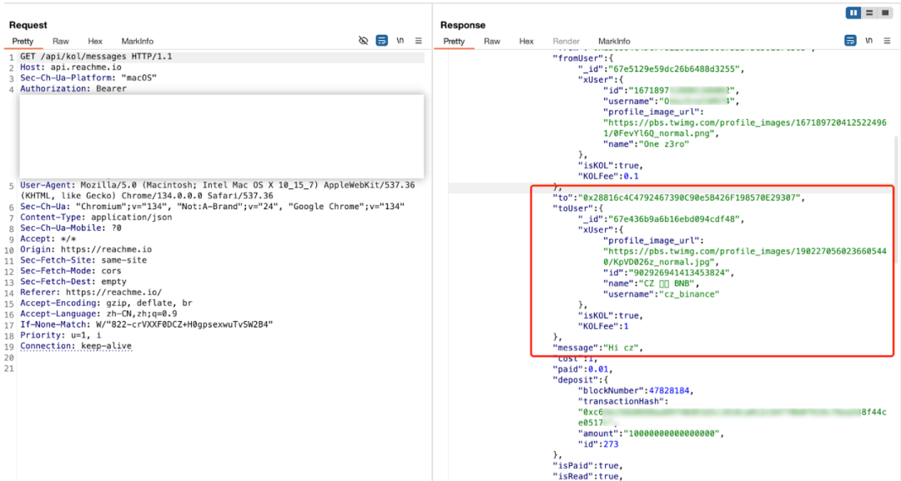The height and width of the screenshot is (481, 901).
Task: Select the tabbed single-pane layout icon
Action: pos(884,13)
